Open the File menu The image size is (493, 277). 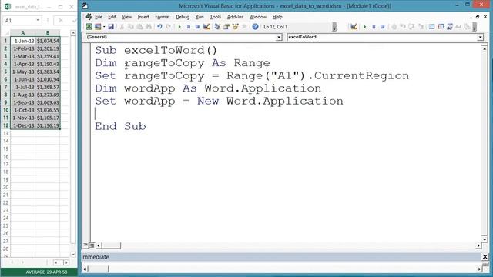[99, 17]
